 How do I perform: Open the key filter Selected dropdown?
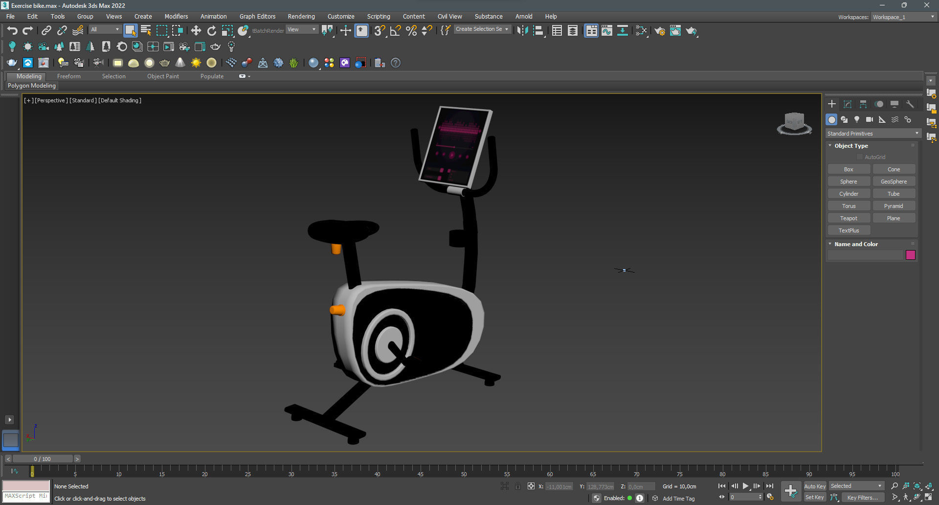(856, 486)
